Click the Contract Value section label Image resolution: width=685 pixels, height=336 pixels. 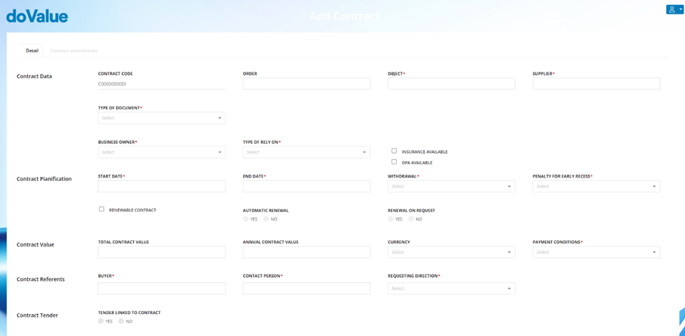pyautogui.click(x=36, y=244)
